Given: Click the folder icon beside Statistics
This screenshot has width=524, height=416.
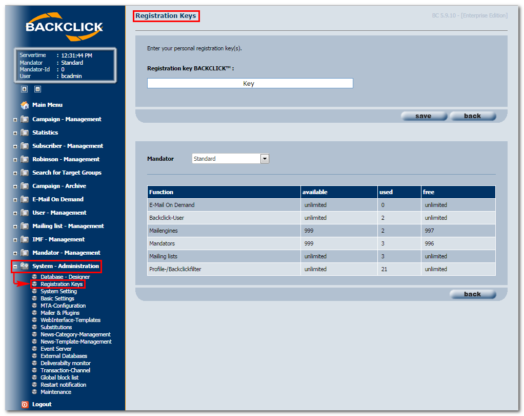Looking at the screenshot, I should pyautogui.click(x=25, y=133).
